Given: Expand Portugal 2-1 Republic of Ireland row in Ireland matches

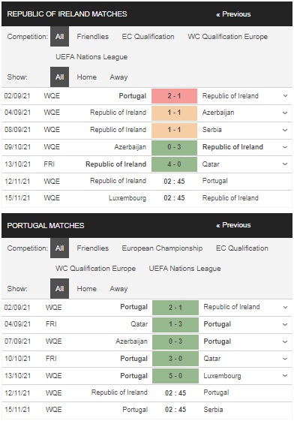Looking at the screenshot, I should pos(286,96).
